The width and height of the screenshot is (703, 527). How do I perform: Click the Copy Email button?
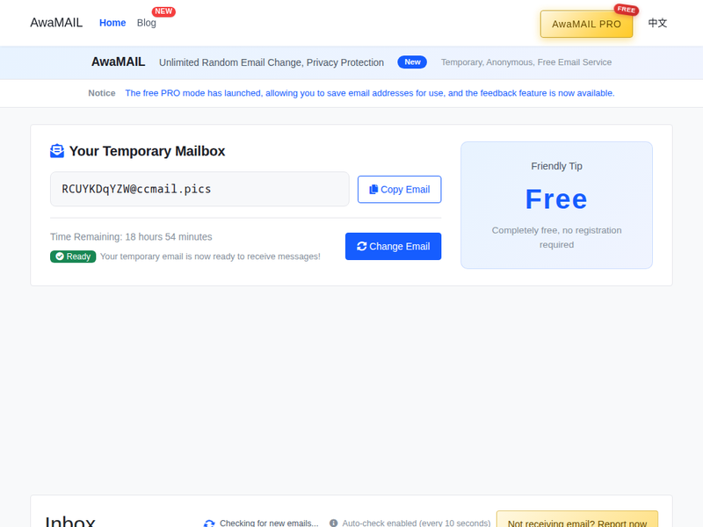pyautogui.click(x=400, y=190)
